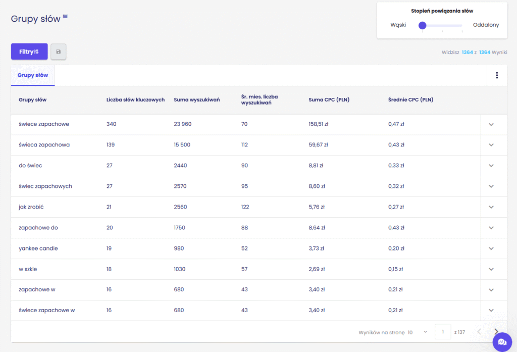Viewport: 517px width, 352px height.
Task: Click the small icon beside Grupy słów title
Action: [x=65, y=16]
